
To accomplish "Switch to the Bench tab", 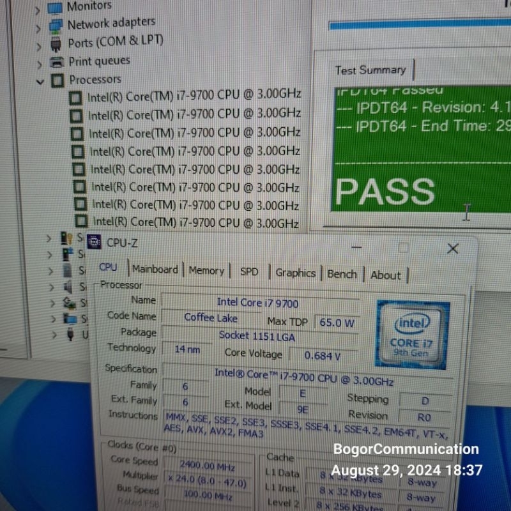I will (342, 274).
